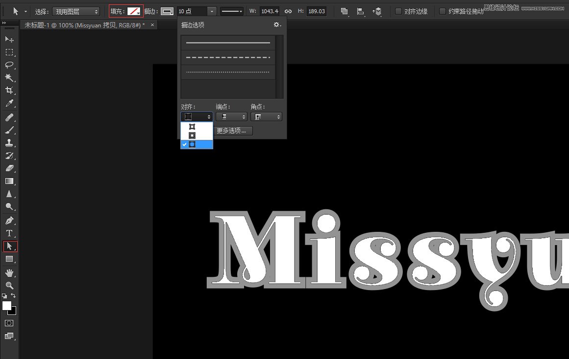The image size is (569, 359).
Task: Select the Healing Brush tool
Action: point(9,117)
